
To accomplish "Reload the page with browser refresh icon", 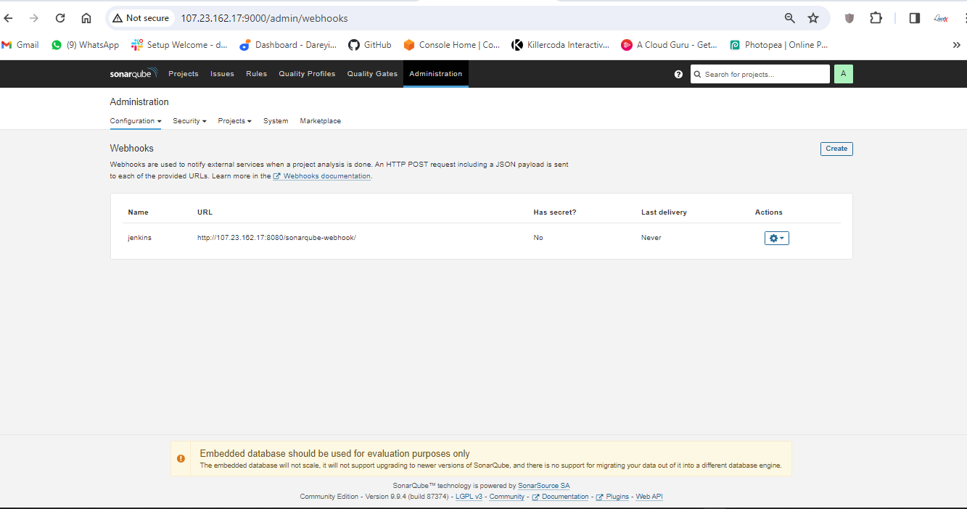I will (x=60, y=18).
